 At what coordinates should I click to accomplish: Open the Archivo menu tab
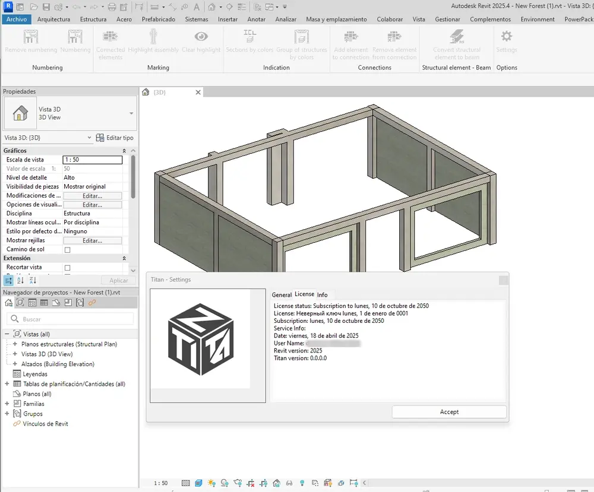tap(17, 20)
